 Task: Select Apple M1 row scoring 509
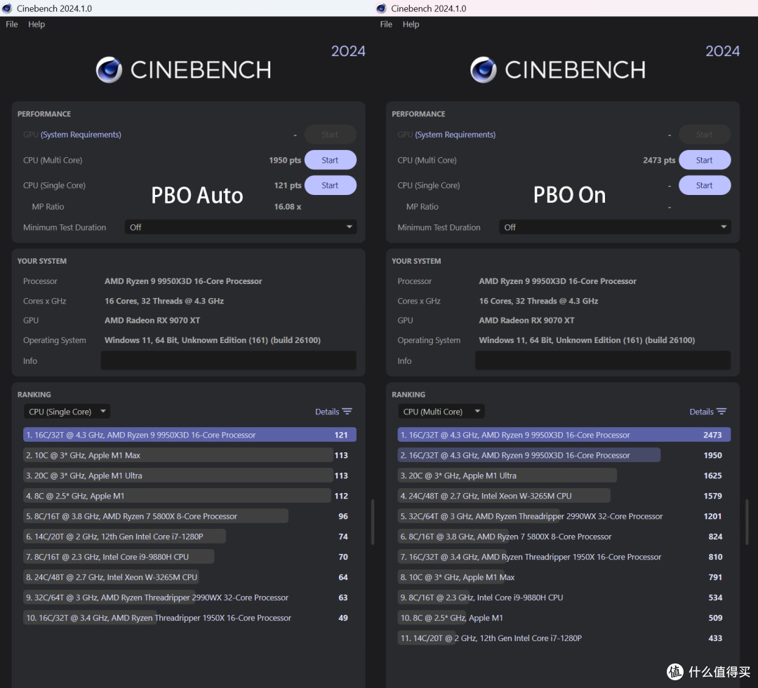pyautogui.click(x=564, y=617)
